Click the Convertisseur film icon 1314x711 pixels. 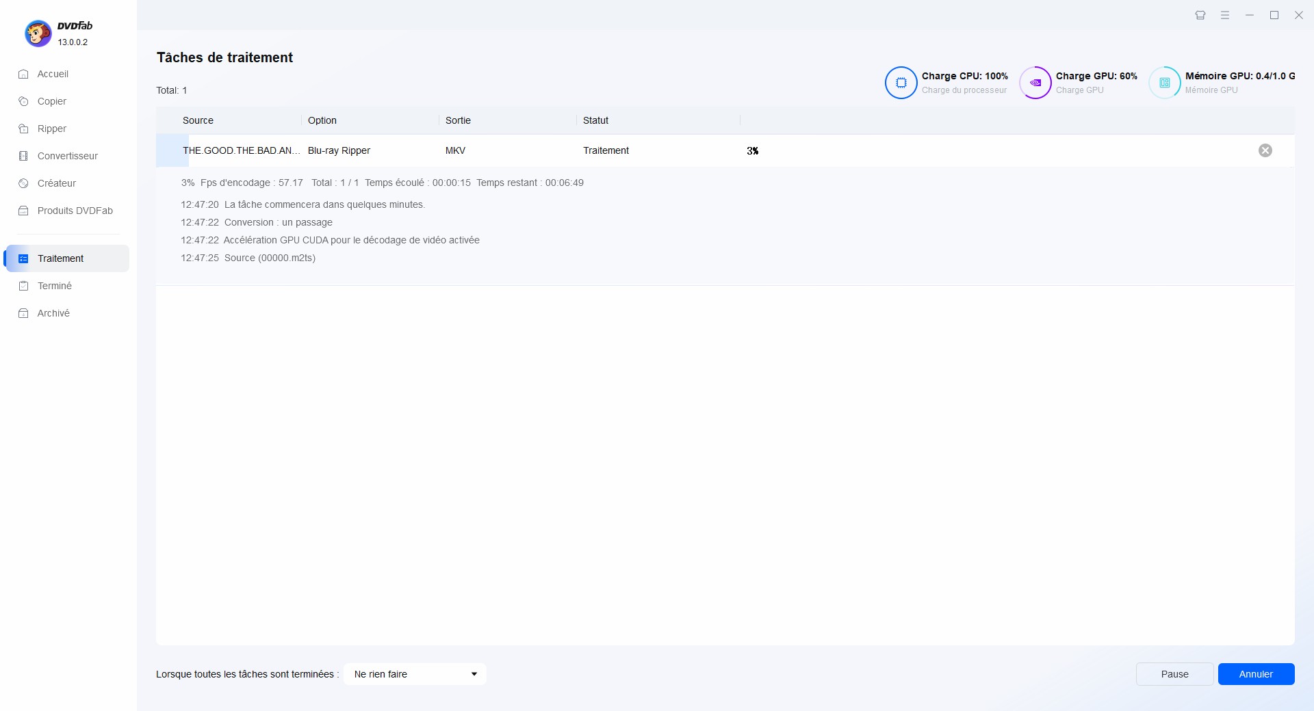(x=23, y=156)
